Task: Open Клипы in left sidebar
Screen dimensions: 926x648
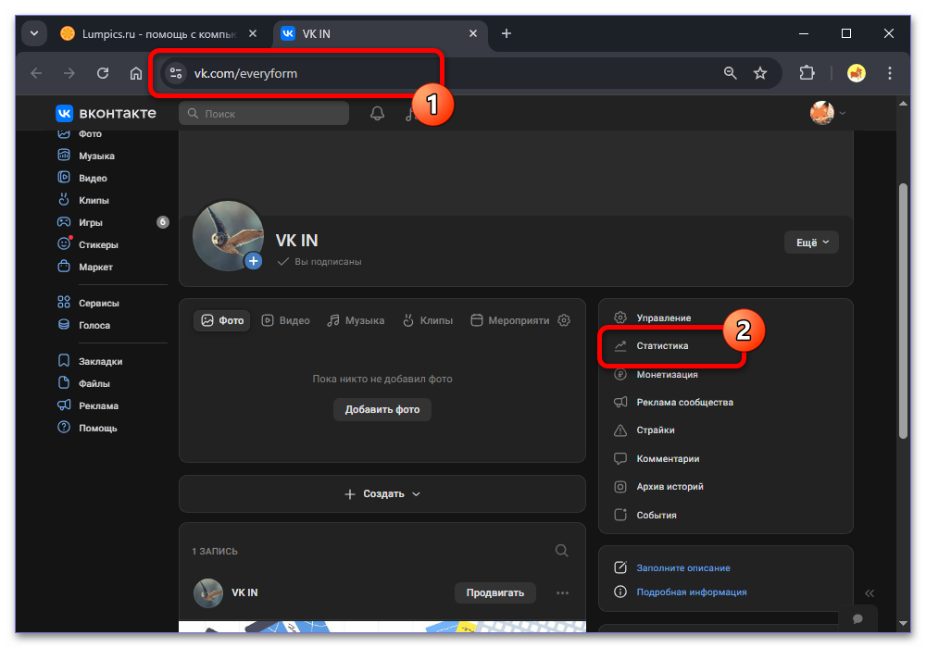Action: pyautogui.click(x=83, y=200)
